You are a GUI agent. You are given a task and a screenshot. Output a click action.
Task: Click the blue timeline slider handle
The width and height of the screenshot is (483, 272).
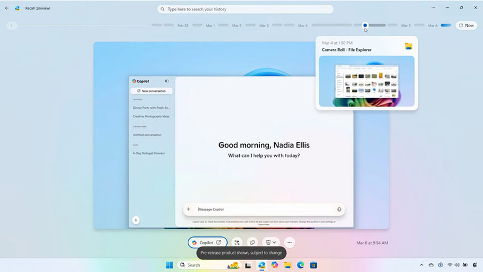click(365, 25)
